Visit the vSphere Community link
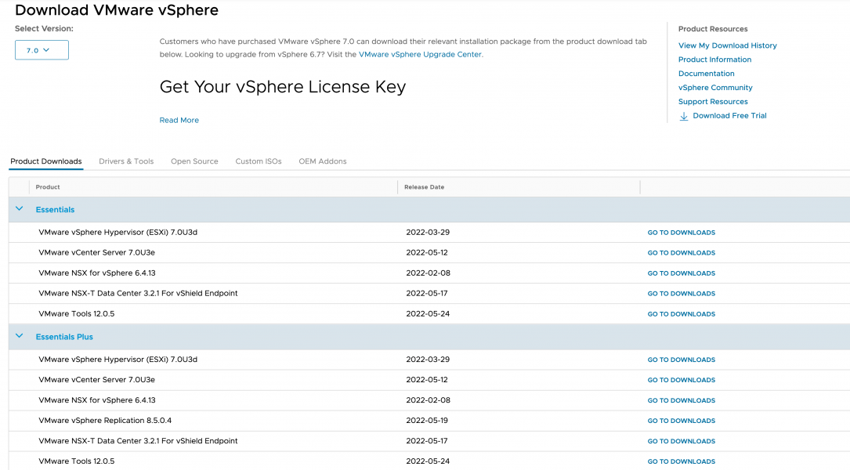This screenshot has height=470, width=850. point(715,88)
